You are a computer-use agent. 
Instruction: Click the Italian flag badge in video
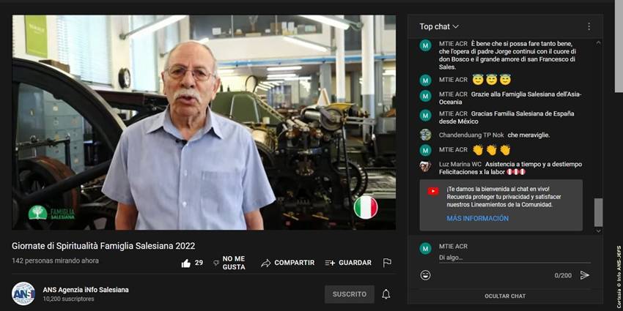[x=366, y=208]
